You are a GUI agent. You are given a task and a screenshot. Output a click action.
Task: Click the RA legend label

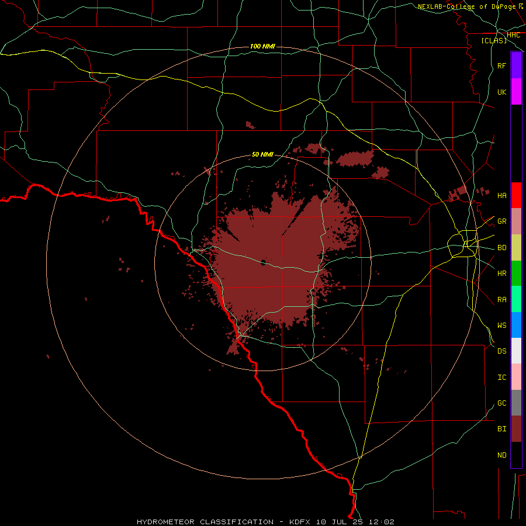point(501,300)
